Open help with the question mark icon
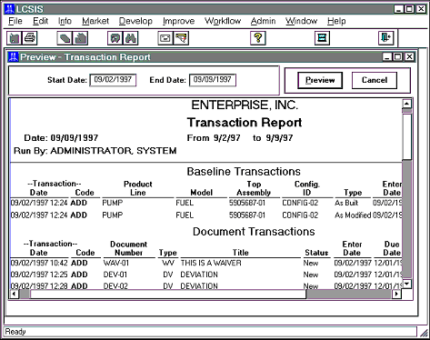The width and height of the screenshot is (430, 340). tap(258, 38)
